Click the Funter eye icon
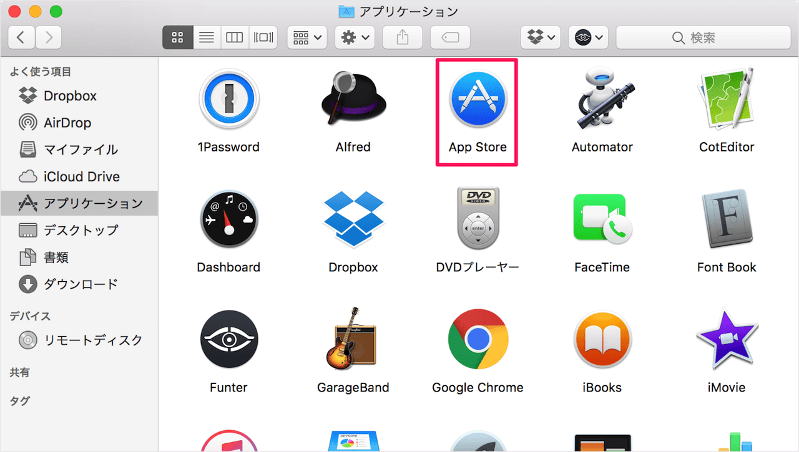Screen dimensions: 799x452 click(228, 340)
